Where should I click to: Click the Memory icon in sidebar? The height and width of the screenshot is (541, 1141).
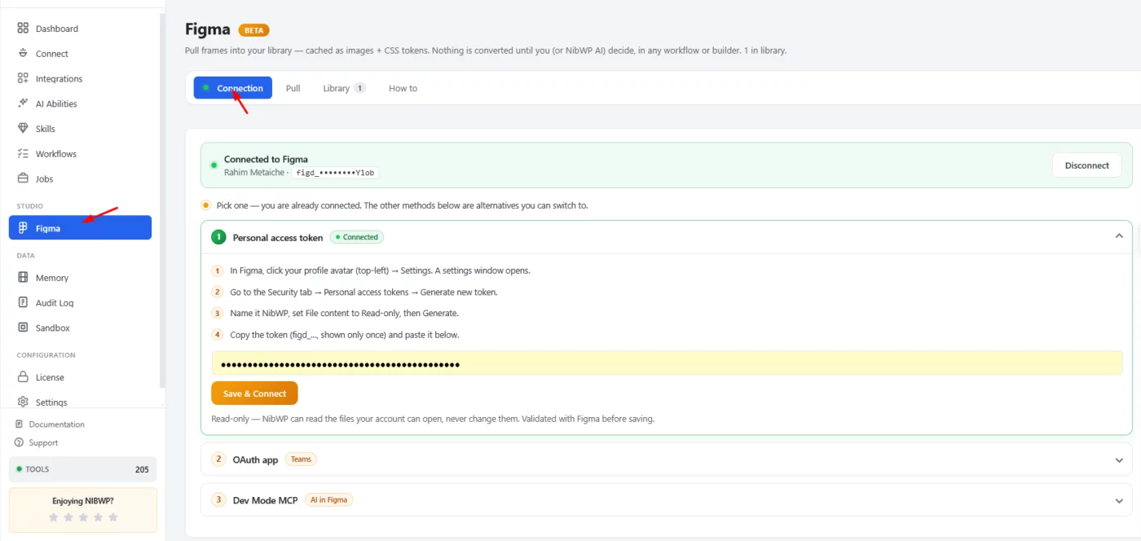pyautogui.click(x=23, y=278)
